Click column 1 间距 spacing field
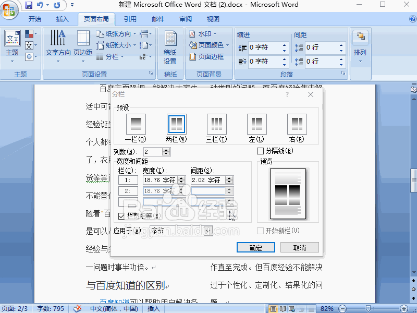This screenshot has height=313, width=417. (208, 180)
